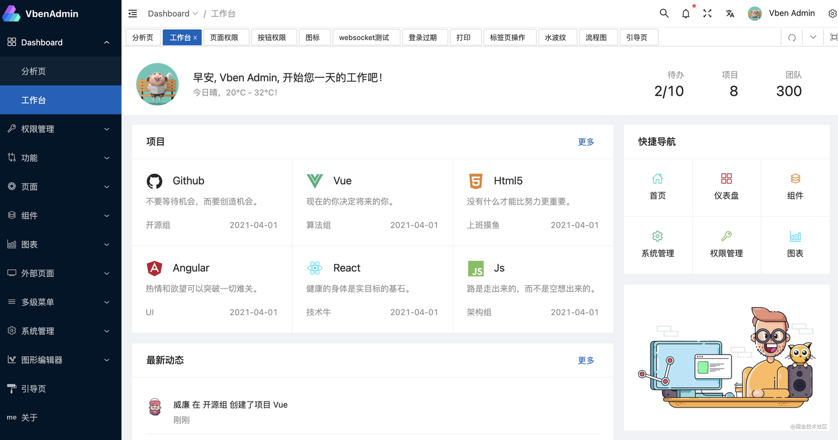Select the Github project icon
This screenshot has width=838, height=440.
coord(154,181)
